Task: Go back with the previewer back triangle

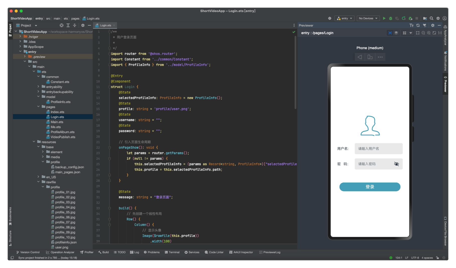Action: point(360,57)
